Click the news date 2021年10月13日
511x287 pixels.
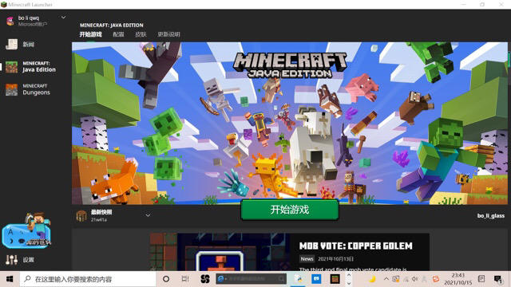[335, 259]
